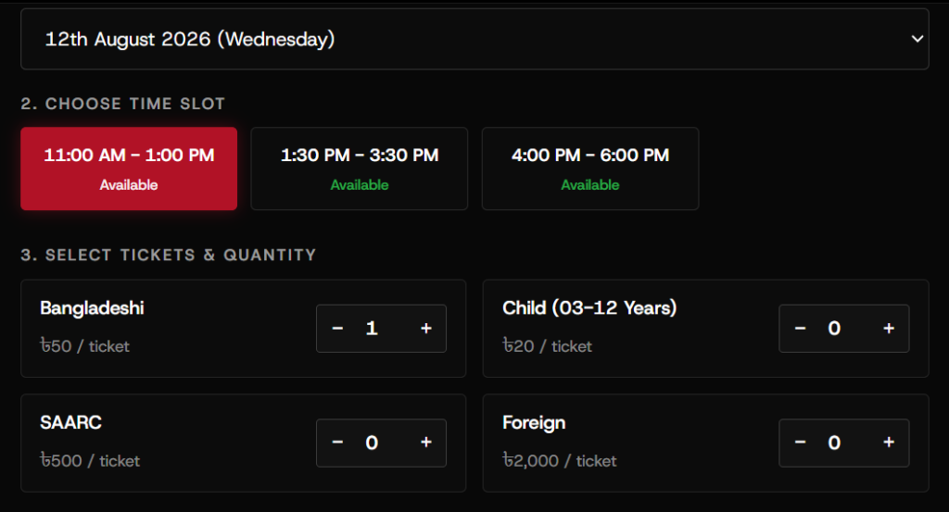
Task: Add one Child (03-12 Years) ticket
Action: tap(889, 329)
